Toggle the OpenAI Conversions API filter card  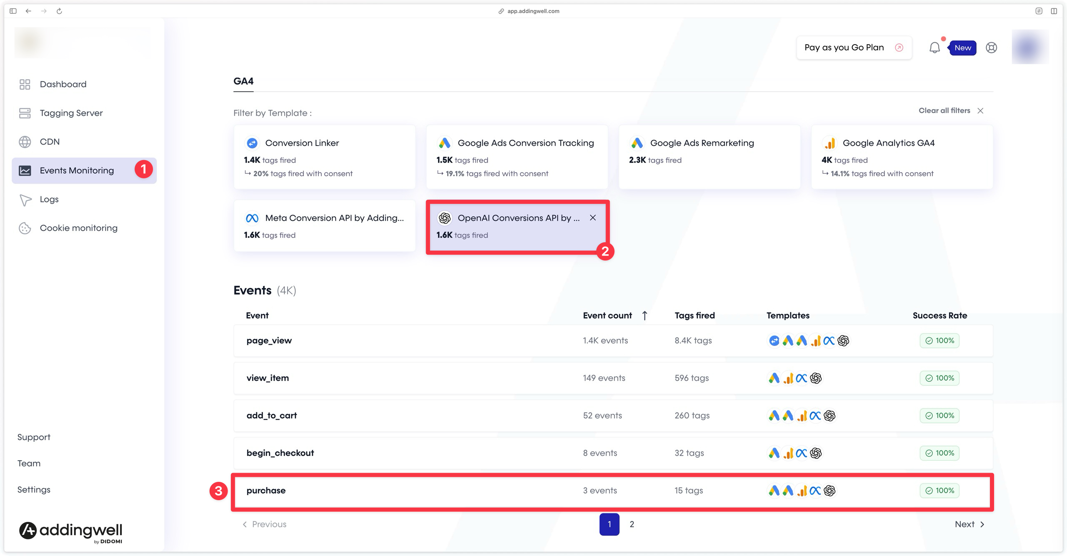tap(517, 227)
